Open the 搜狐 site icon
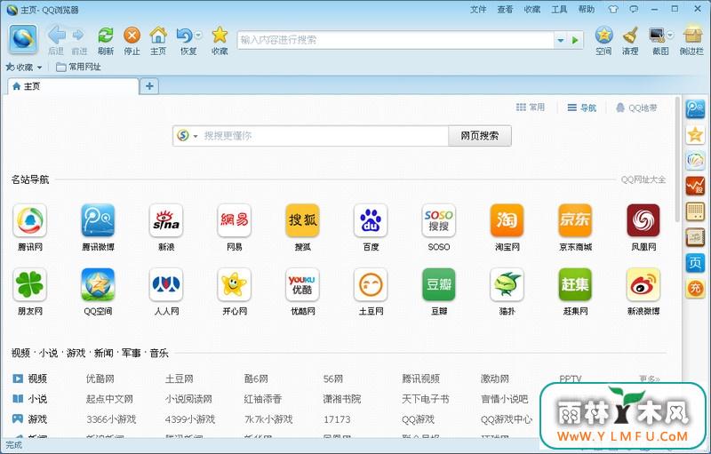Image resolution: width=711 pixels, height=454 pixels. 302,220
